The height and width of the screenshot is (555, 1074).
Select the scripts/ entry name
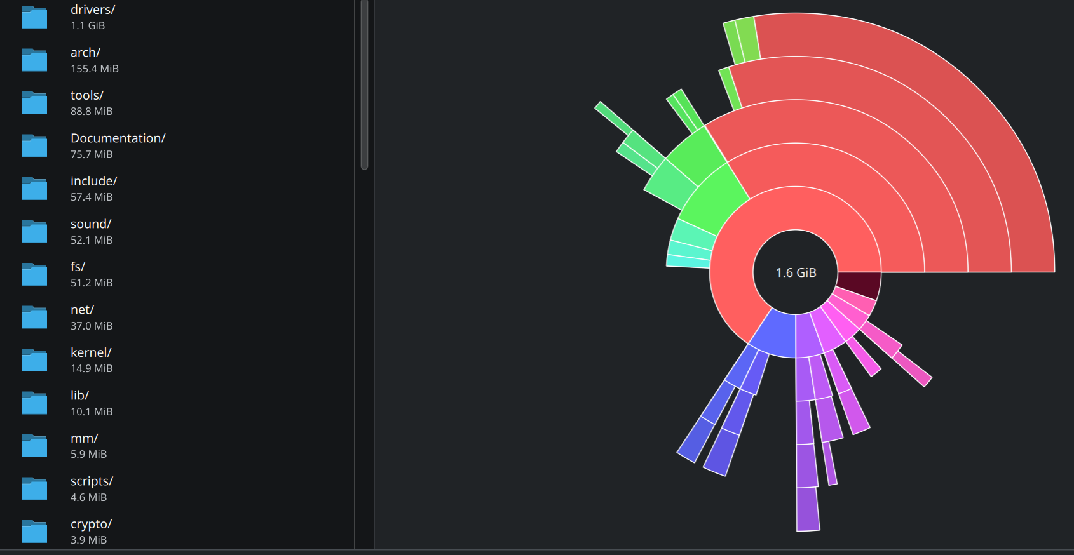[92, 481]
